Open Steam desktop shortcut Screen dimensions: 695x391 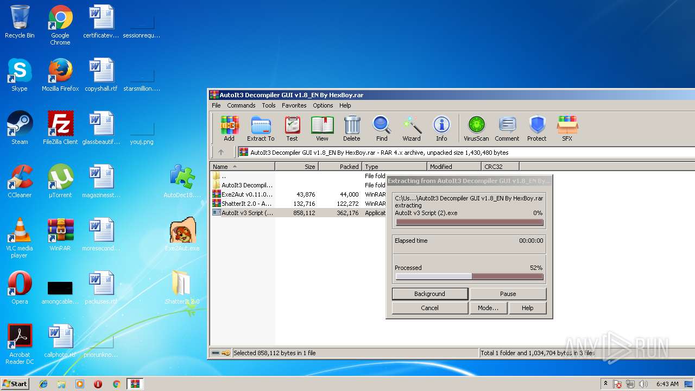[20, 128]
